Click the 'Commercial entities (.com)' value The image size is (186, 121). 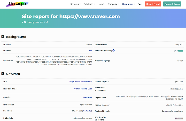coord(173,111)
